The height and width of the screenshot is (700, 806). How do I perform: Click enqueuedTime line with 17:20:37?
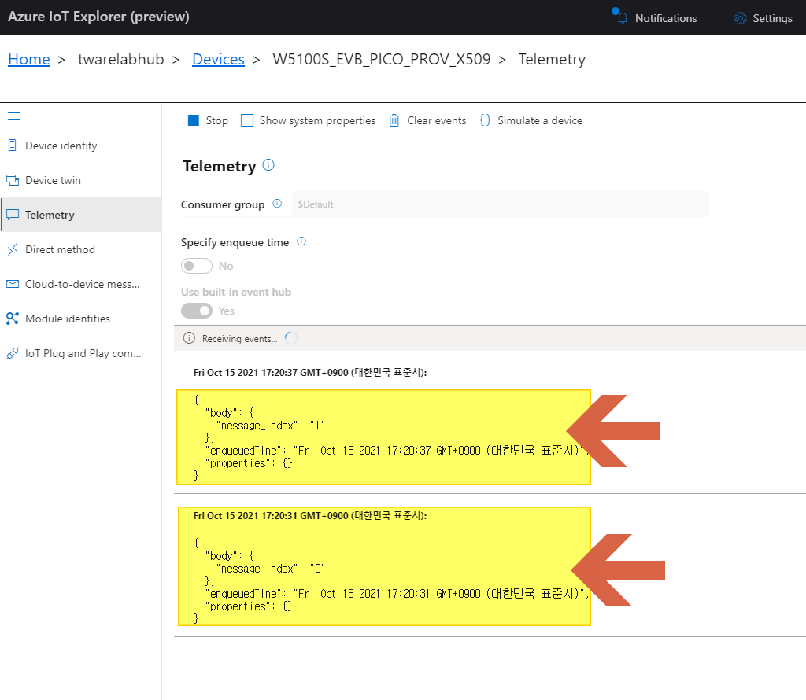tap(397, 451)
